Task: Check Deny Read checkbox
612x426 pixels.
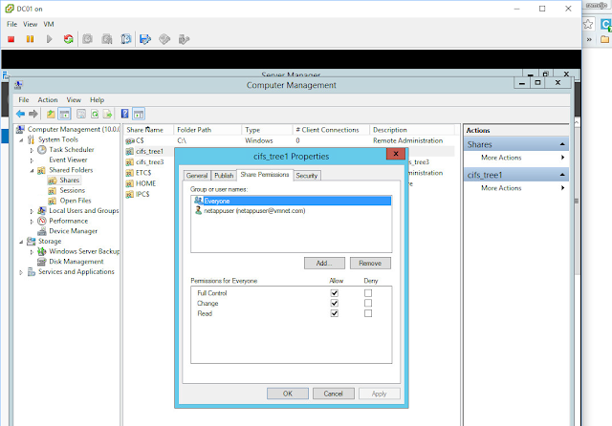Action: pos(368,313)
